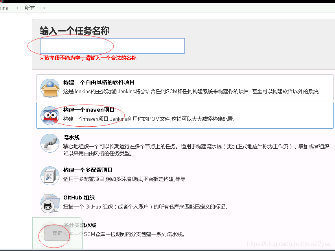Image resolution: width=335 pixels, height=251 pixels.
Task: Choose GitHub 组织 title
Action: [79, 197]
